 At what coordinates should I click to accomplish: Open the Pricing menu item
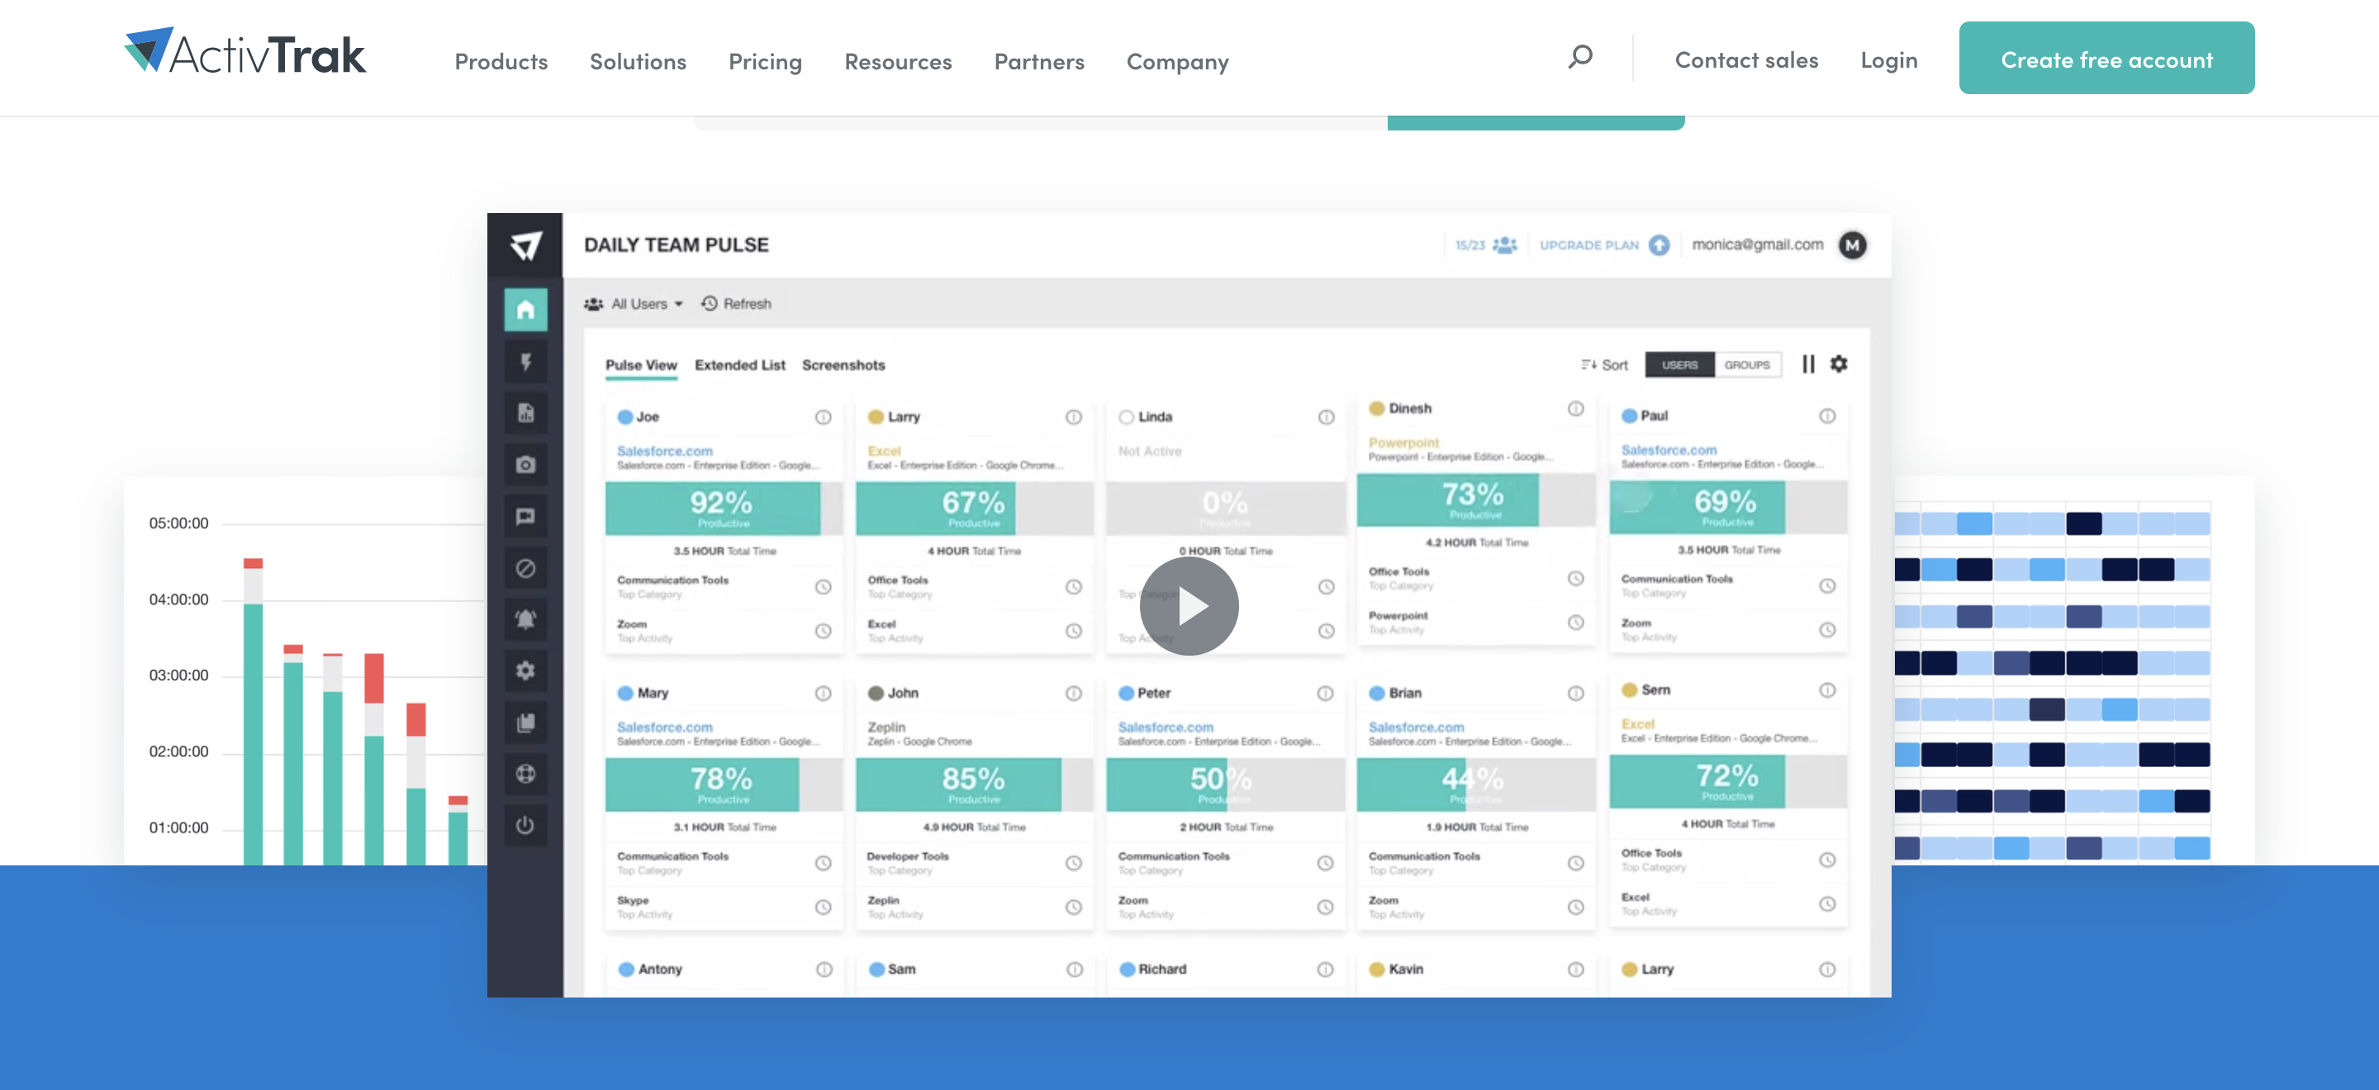click(x=765, y=61)
